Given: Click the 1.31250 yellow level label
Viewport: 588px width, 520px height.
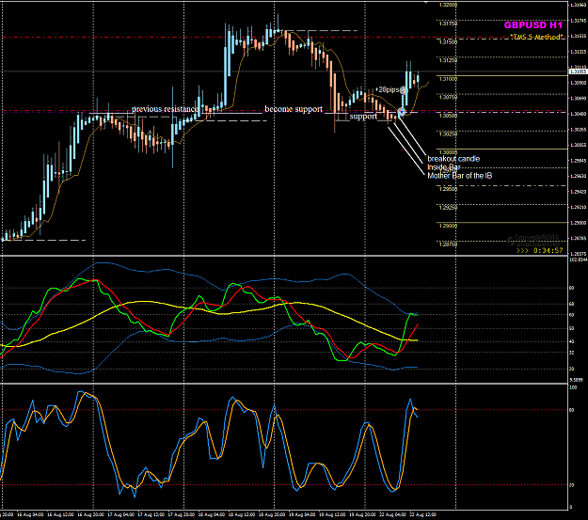Looking at the screenshot, I should point(448,60).
